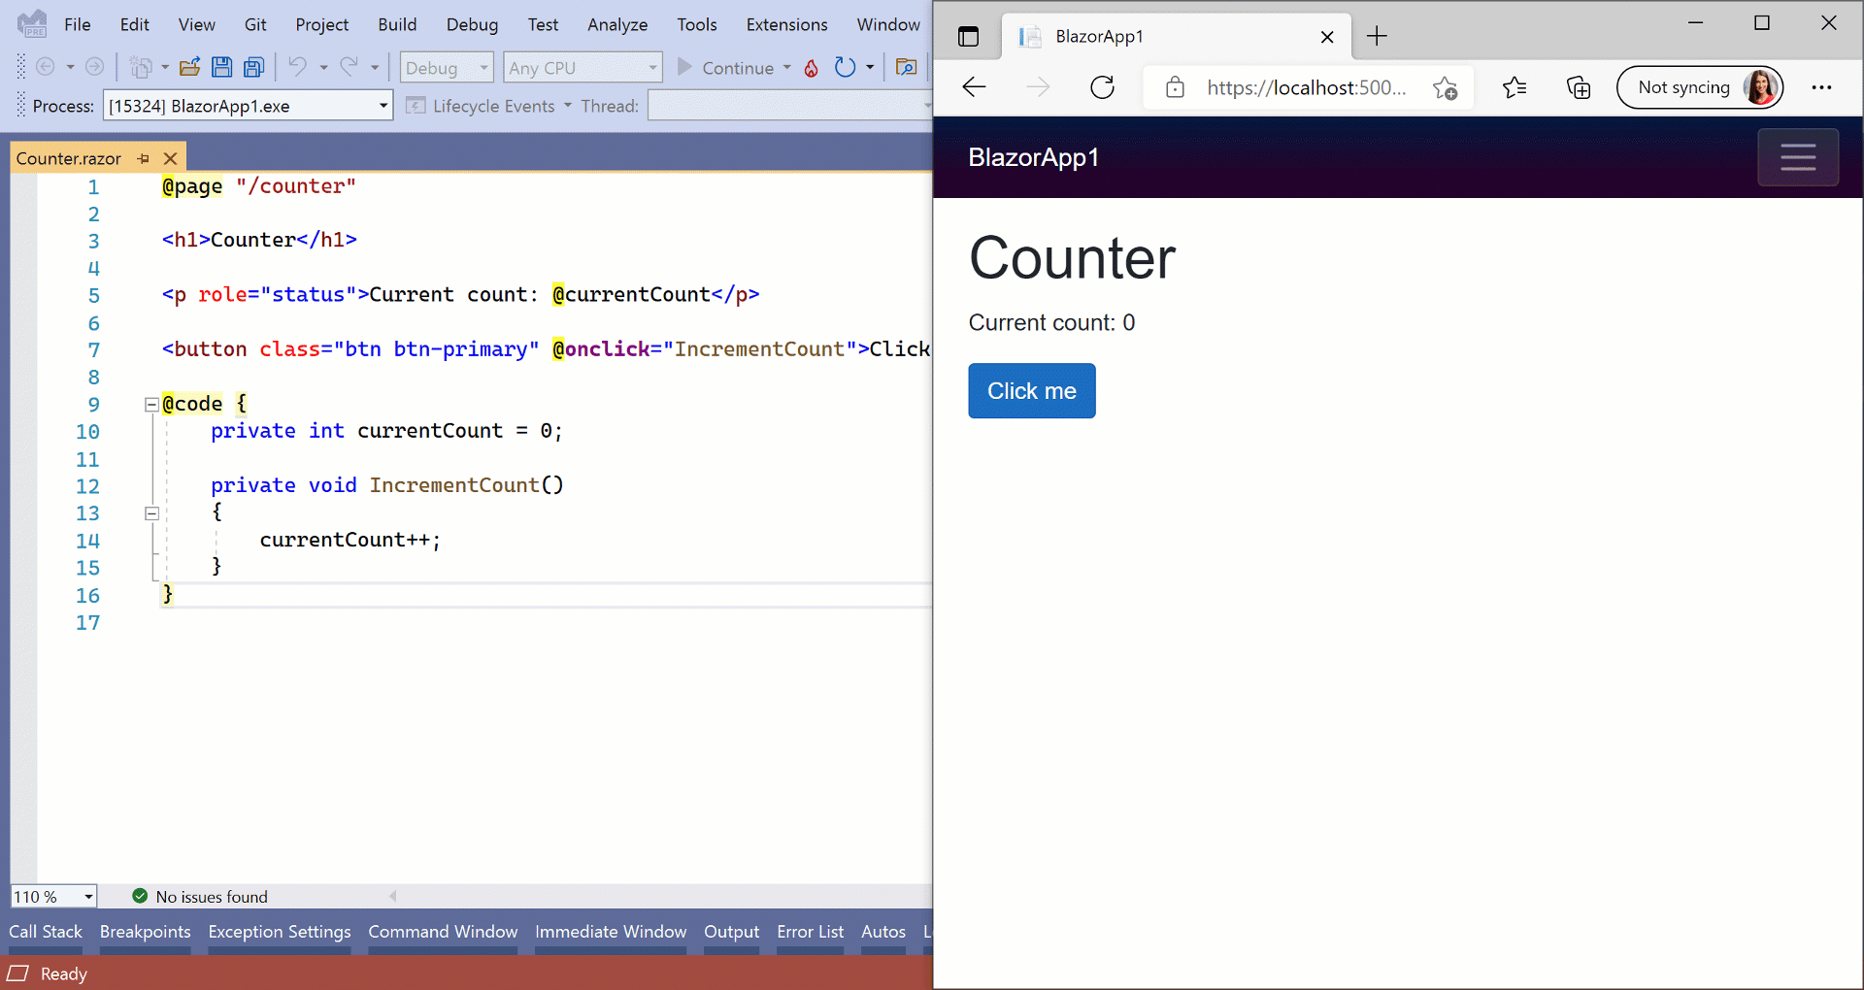
Task: Collapse the IncrementCount method body outline
Action: coord(151,513)
